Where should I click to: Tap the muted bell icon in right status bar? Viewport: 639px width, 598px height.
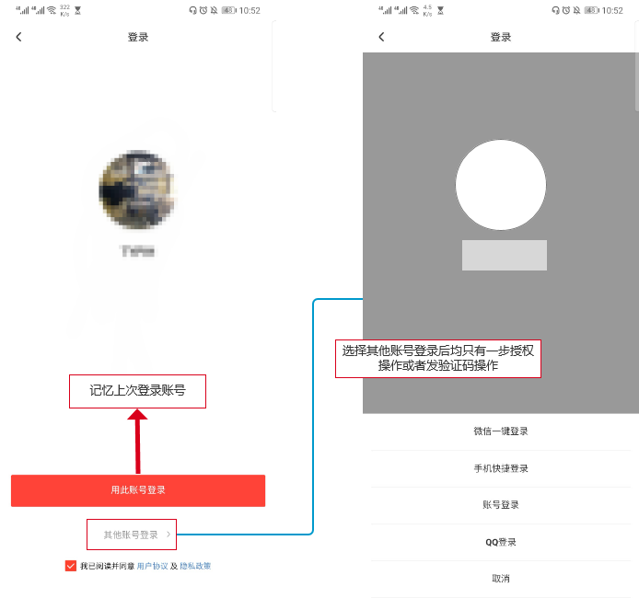(x=576, y=10)
